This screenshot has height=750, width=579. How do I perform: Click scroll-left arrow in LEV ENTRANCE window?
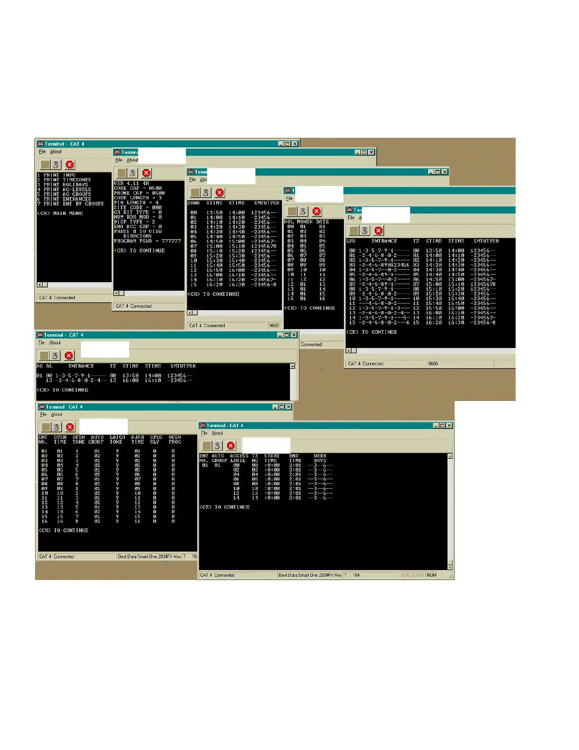(x=349, y=351)
